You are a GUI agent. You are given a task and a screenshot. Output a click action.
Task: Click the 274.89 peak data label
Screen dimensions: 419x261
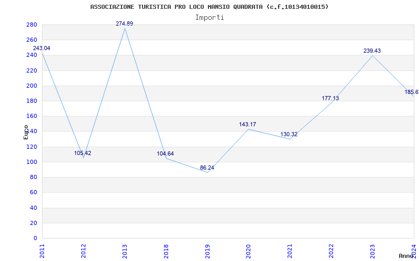124,23
